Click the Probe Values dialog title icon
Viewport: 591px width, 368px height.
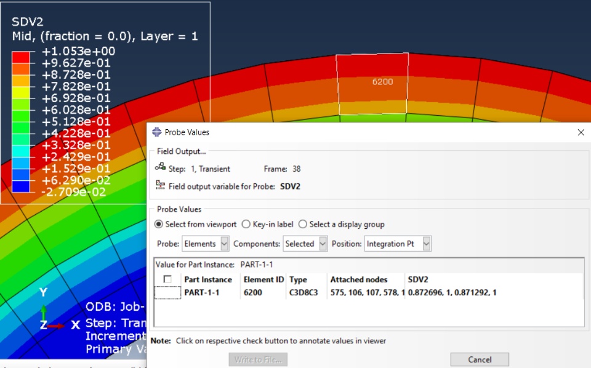pos(157,132)
